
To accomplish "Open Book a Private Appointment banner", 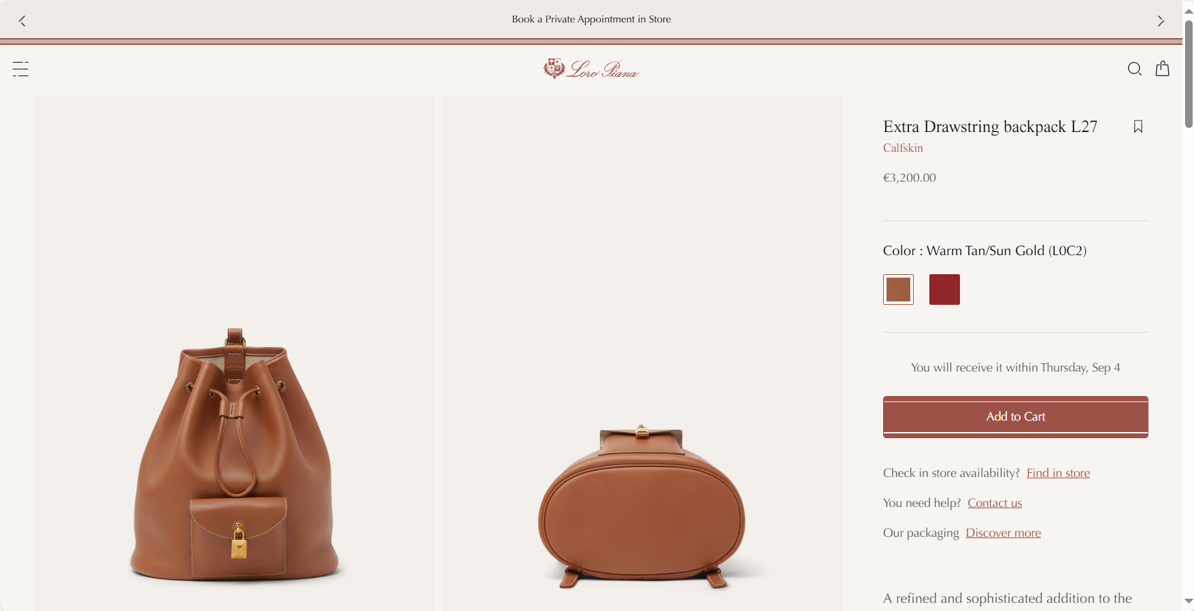I will point(591,19).
